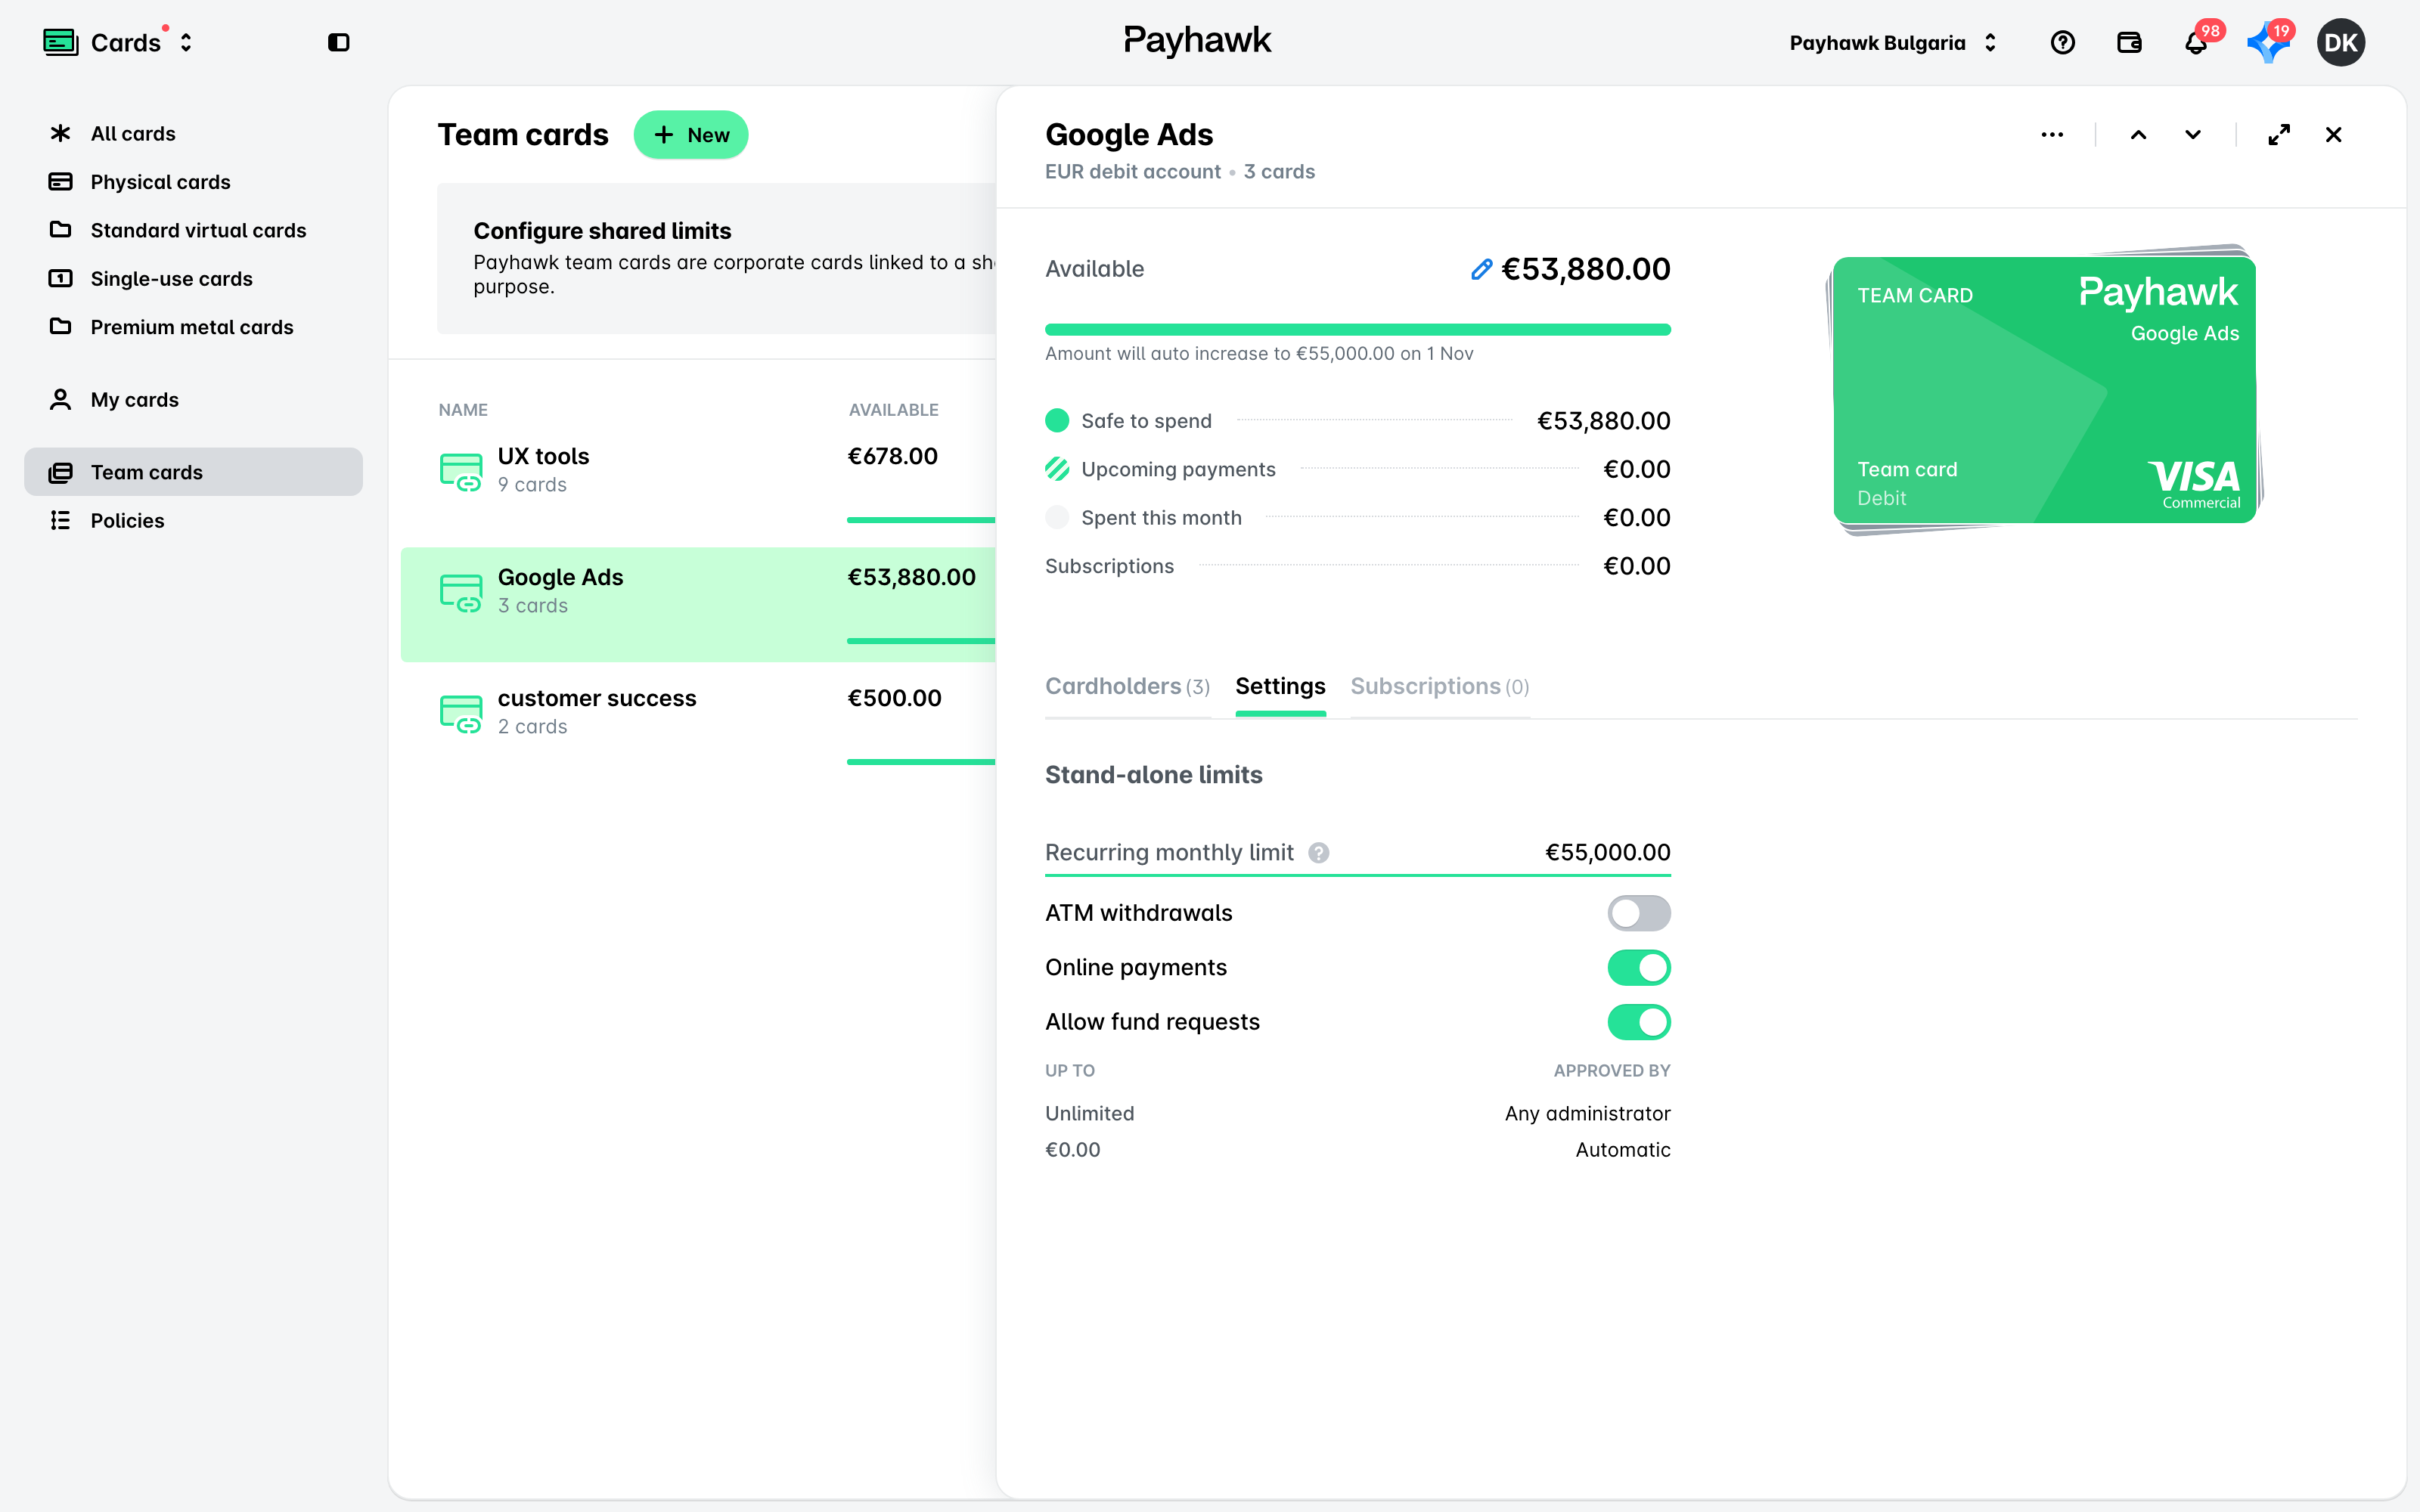This screenshot has height=1512, width=2420.
Task: Turn off Allow fund requests toggle
Action: pyautogui.click(x=1638, y=1022)
